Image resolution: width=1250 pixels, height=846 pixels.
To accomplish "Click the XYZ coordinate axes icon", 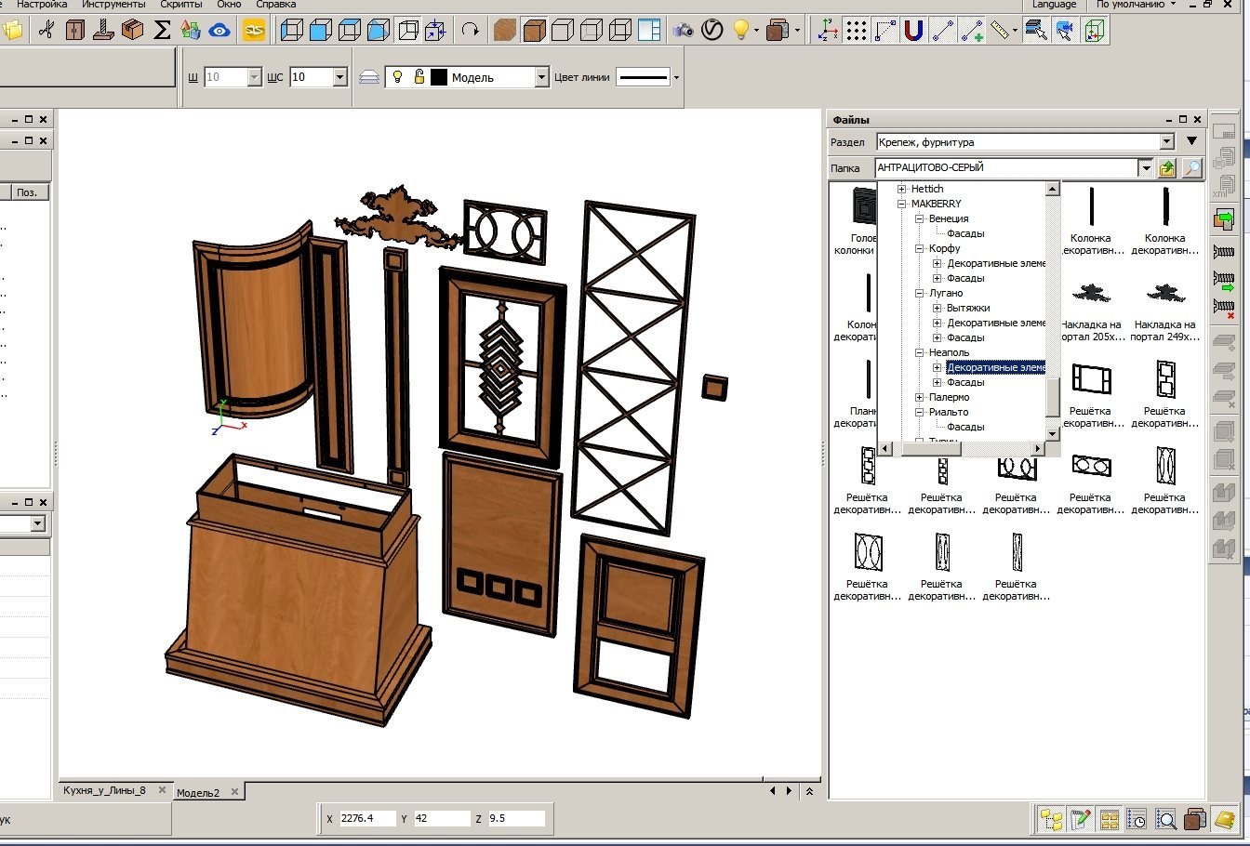I will point(827,31).
